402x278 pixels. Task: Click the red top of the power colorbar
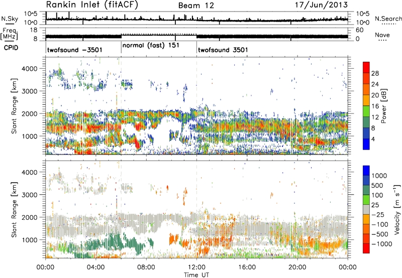pos(366,67)
